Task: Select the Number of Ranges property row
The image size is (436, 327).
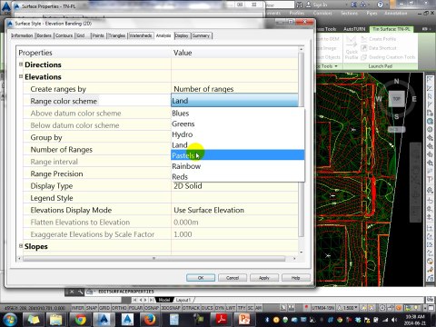Action: tap(97, 149)
